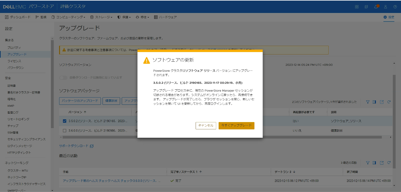Select 暗号化 in settings sidebar
The image size is (401, 192).
point(12,99)
